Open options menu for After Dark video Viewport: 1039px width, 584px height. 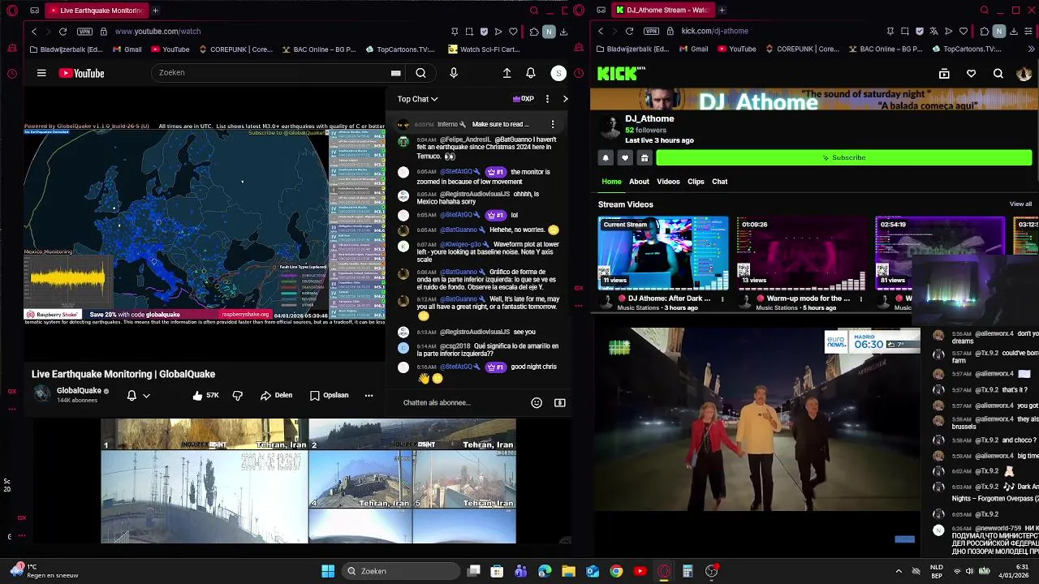(722, 298)
